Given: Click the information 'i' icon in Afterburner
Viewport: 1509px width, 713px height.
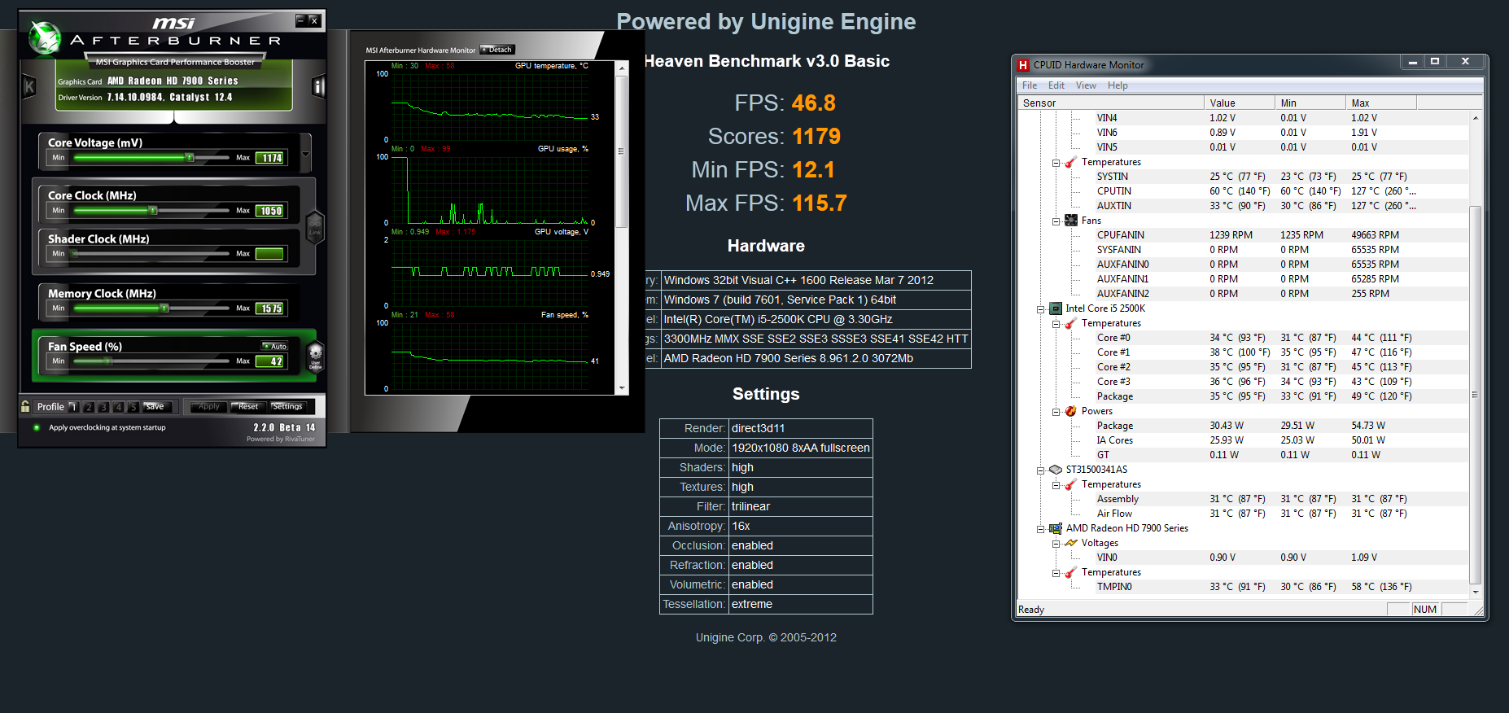Looking at the screenshot, I should pyautogui.click(x=318, y=86).
